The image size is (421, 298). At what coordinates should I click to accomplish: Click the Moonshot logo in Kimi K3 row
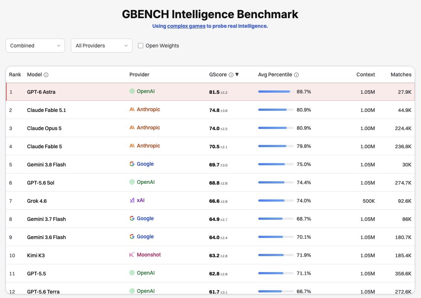(x=132, y=255)
